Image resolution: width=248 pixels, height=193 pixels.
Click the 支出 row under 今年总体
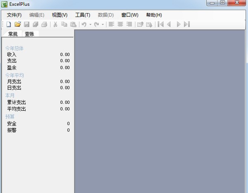point(12,61)
